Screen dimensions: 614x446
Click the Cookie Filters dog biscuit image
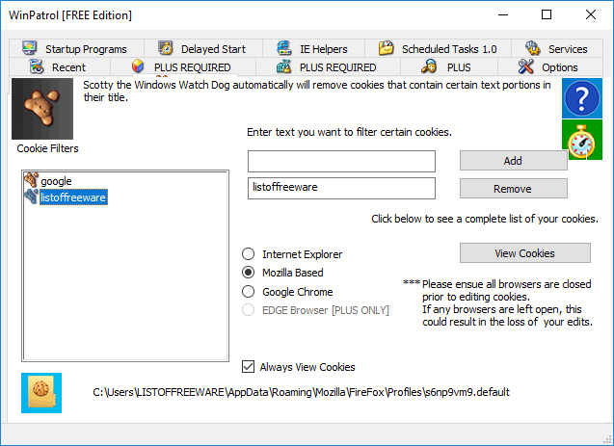(x=42, y=109)
